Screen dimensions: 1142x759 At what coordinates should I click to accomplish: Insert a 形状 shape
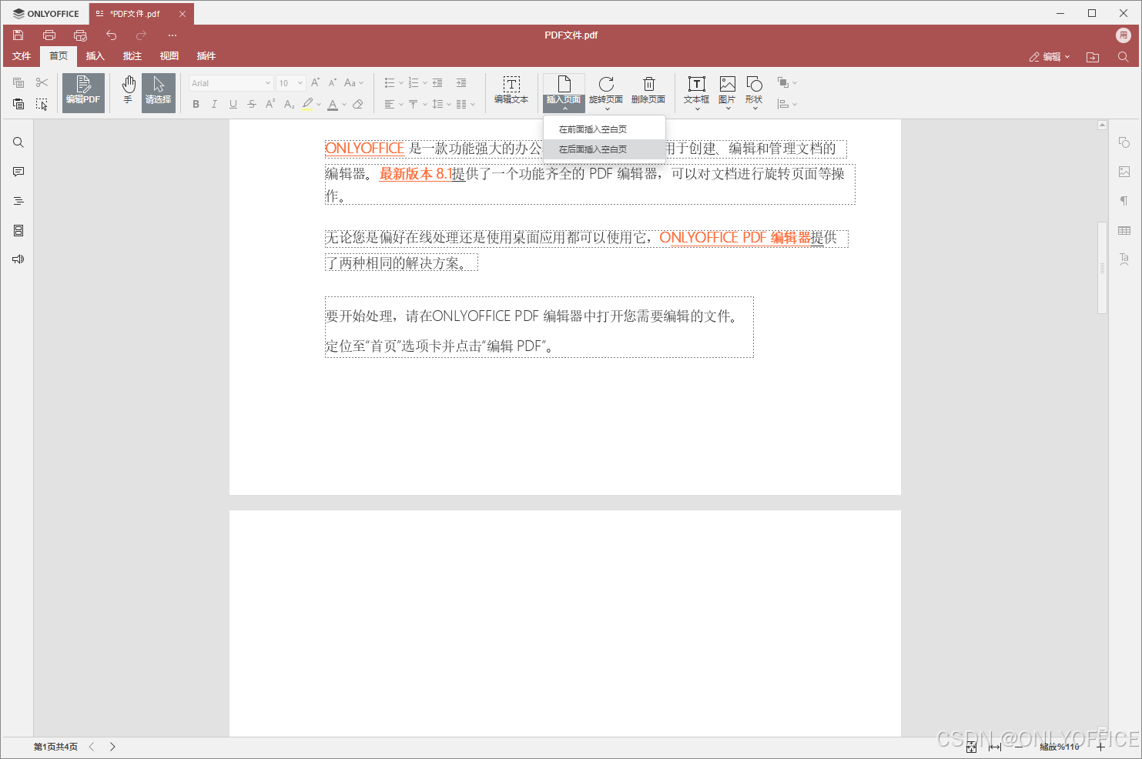(x=755, y=93)
